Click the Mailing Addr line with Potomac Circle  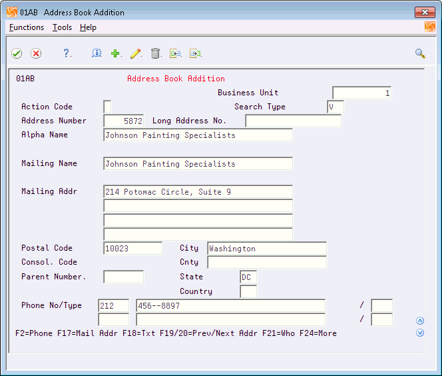(198, 192)
